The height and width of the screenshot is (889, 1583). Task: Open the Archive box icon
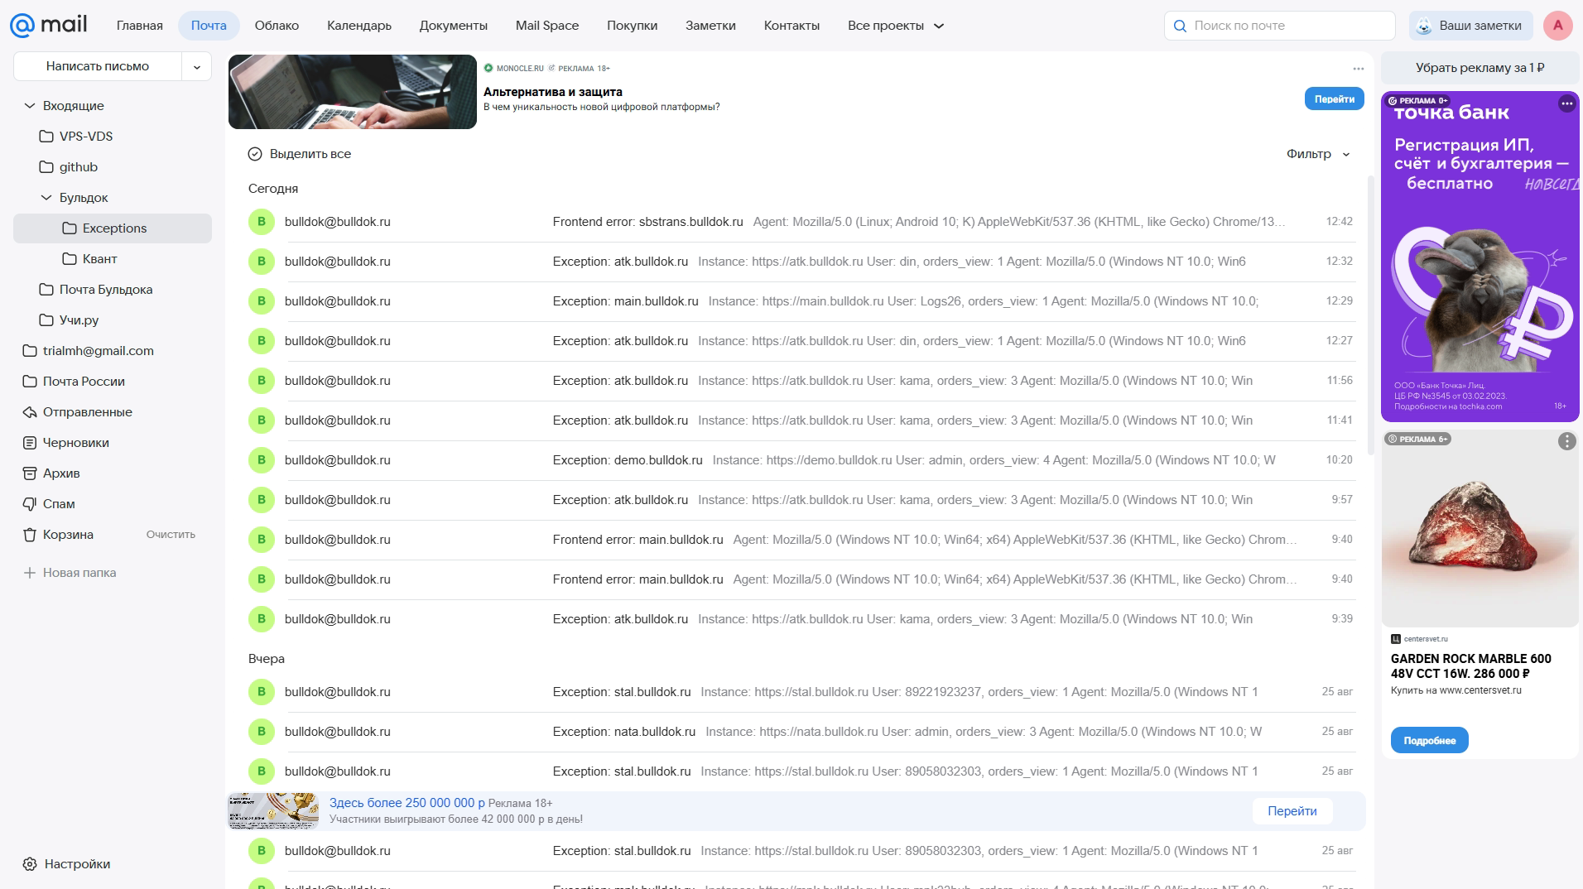[30, 473]
